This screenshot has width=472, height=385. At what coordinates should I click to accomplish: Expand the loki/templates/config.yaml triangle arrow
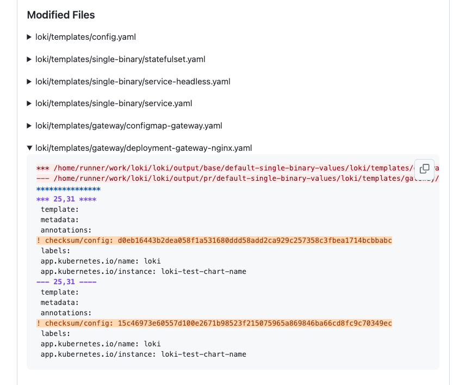coord(29,37)
